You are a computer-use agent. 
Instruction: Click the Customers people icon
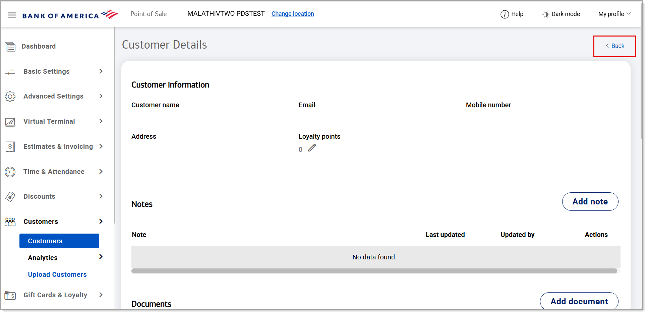(x=10, y=222)
